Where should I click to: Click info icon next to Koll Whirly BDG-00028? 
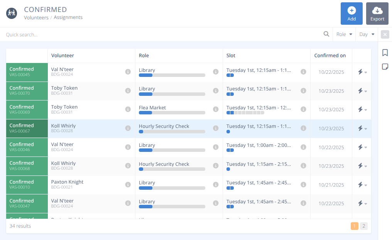point(128,128)
